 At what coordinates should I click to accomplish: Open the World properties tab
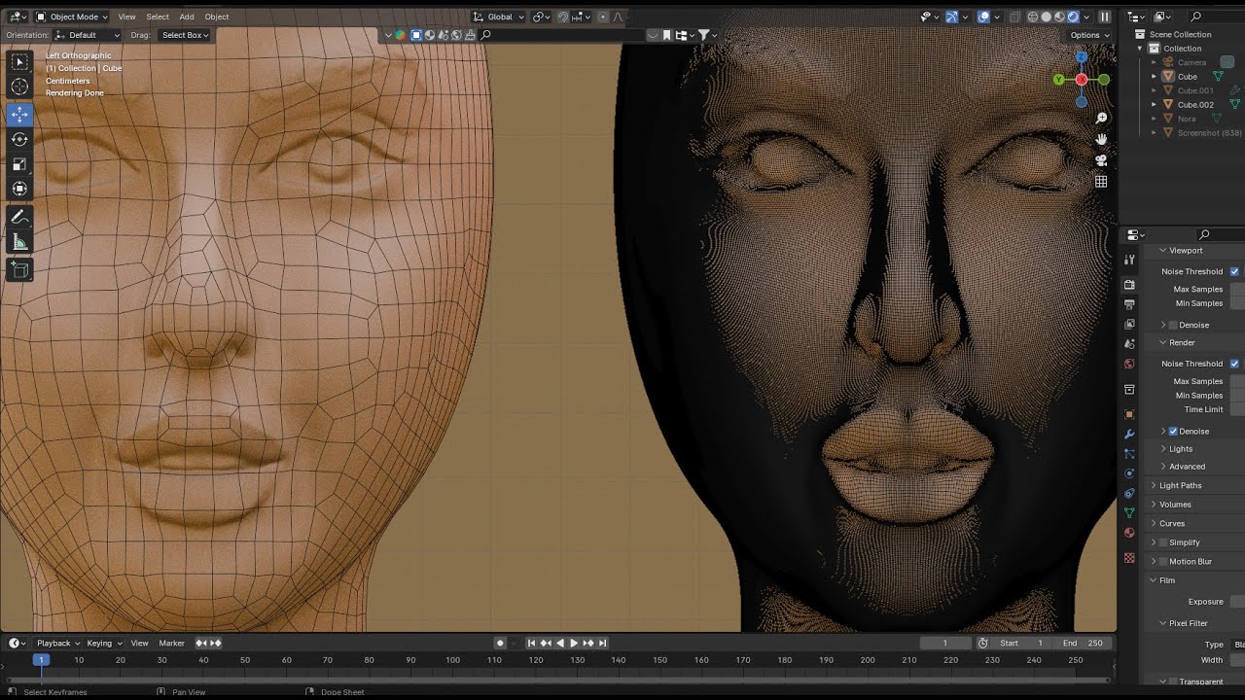[x=1129, y=364]
